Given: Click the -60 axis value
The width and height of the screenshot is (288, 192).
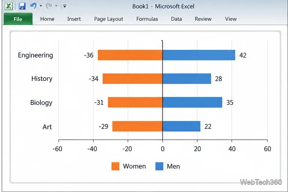Looking at the screenshot, I should [x=57, y=149].
